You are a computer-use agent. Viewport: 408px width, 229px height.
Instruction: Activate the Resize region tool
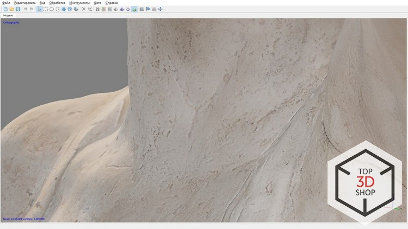[x=64, y=9]
